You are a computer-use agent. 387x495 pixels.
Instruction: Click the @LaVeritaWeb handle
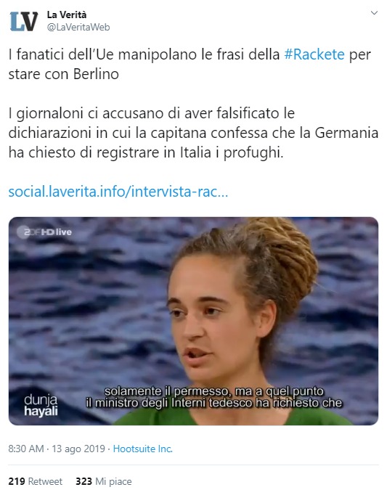[78, 27]
